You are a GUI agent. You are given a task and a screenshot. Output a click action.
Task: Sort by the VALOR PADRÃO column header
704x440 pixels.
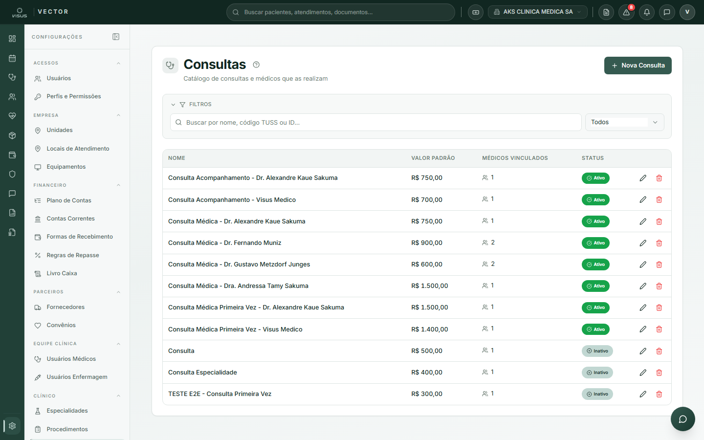pos(433,158)
